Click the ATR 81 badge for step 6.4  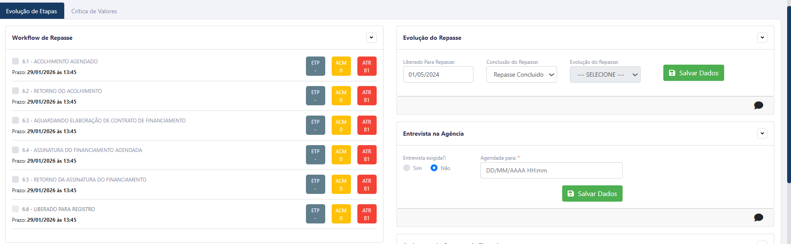point(367,155)
